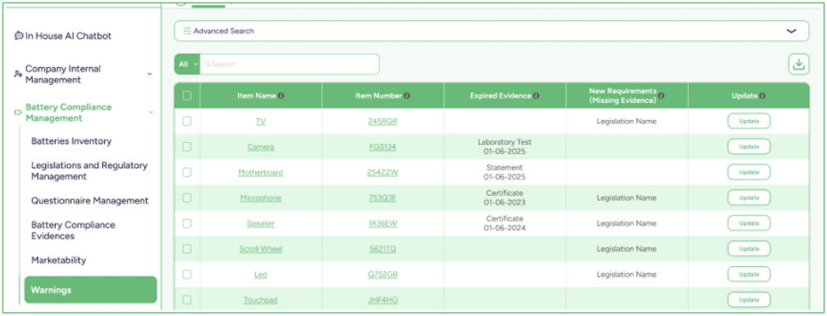The height and width of the screenshot is (316, 827).
Task: Open the Speaker item link
Action: [x=261, y=223]
